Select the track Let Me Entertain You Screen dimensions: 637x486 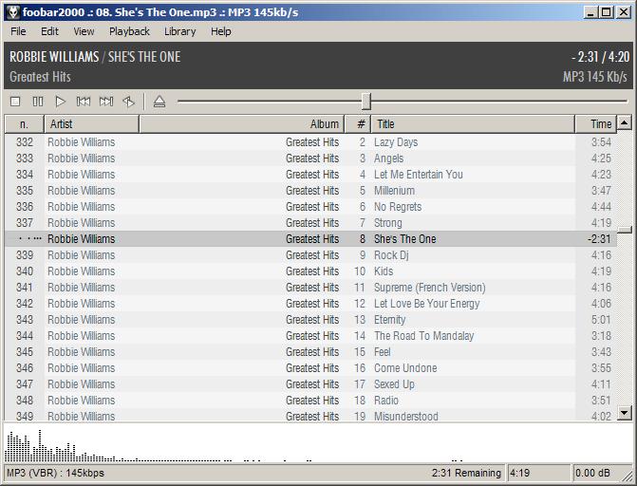click(x=418, y=175)
